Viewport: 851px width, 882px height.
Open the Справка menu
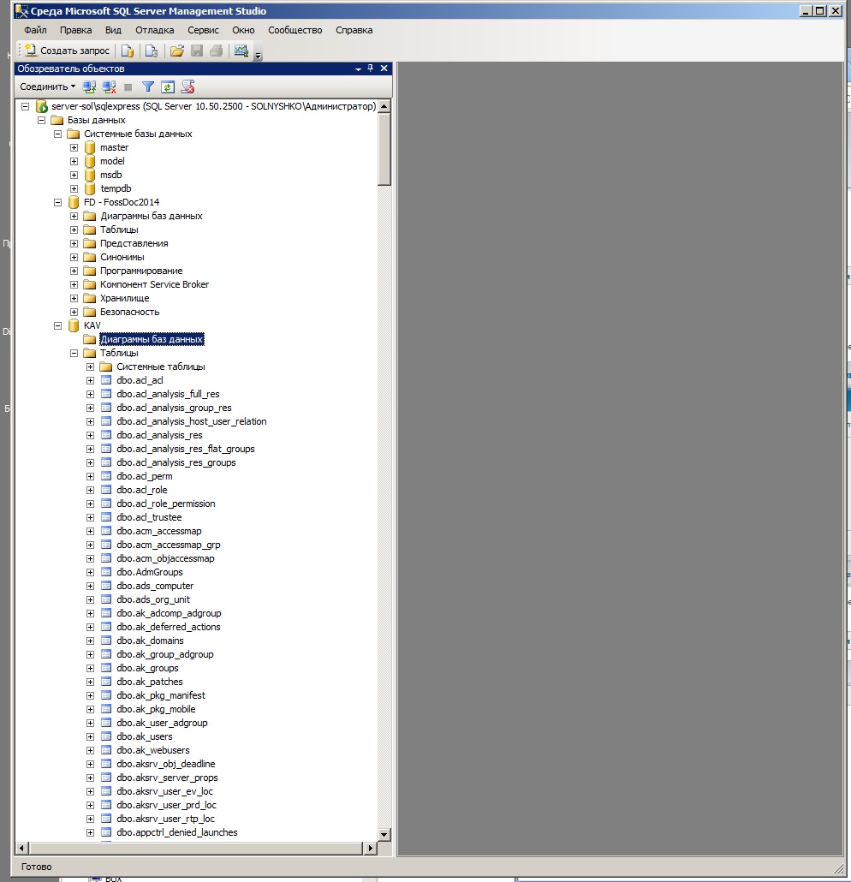click(354, 30)
